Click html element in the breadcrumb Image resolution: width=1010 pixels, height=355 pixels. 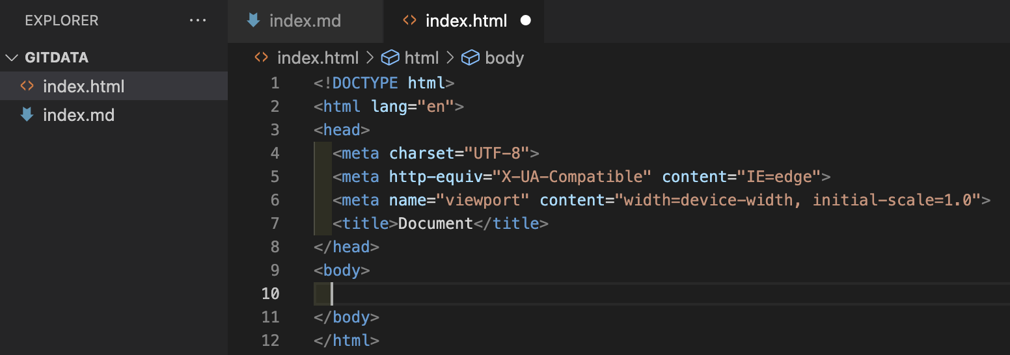(422, 58)
